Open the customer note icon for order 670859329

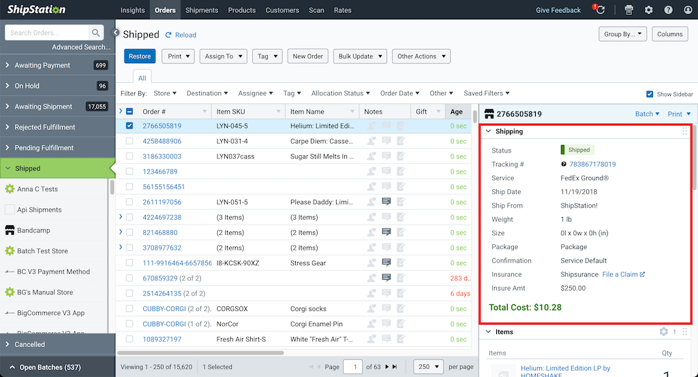pyautogui.click(x=386, y=278)
